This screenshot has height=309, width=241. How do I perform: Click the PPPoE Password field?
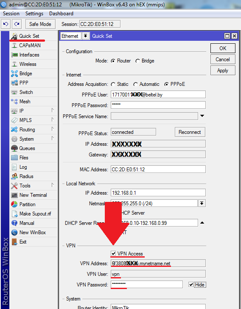pos(158,105)
